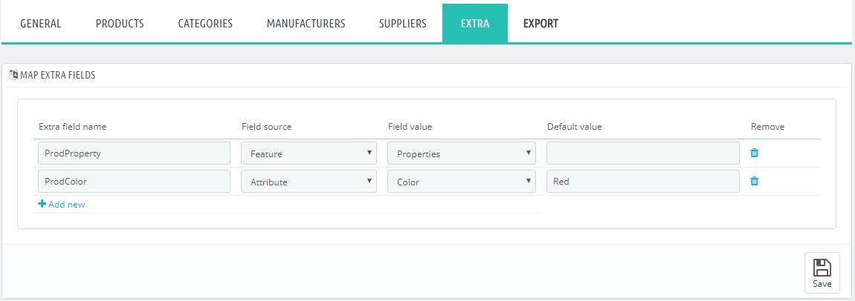Screen dimensions: 855x301
Task: Expand the Color field value dropdown
Action: pos(462,182)
